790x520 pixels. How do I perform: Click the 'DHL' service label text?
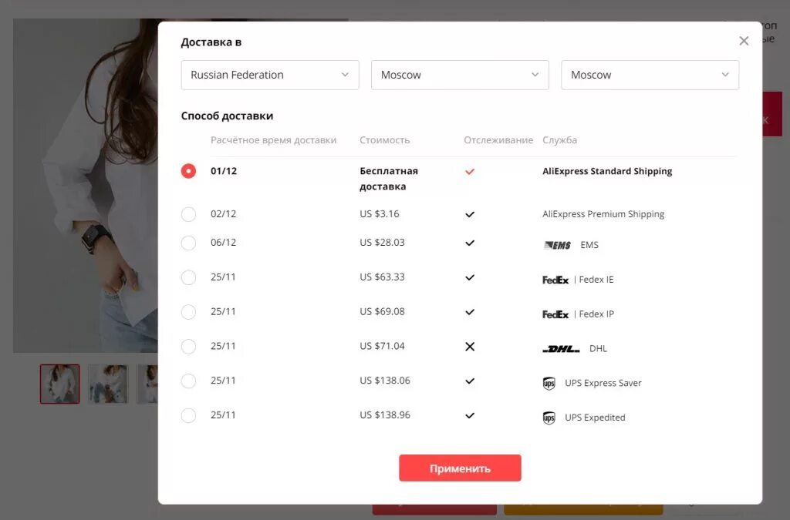[598, 348]
